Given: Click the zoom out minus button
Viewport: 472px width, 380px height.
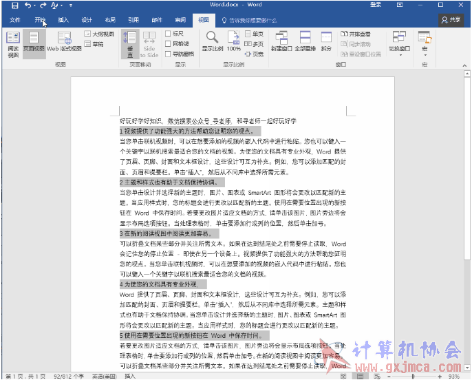Looking at the screenshot, I should [389, 377].
